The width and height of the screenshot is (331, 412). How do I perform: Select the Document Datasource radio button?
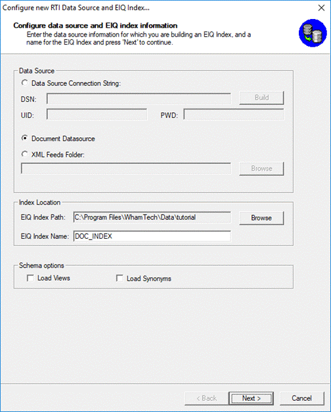pyautogui.click(x=24, y=138)
